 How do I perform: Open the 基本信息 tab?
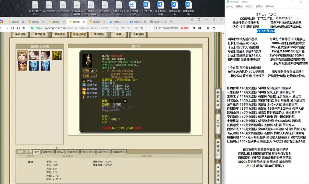[20, 34]
